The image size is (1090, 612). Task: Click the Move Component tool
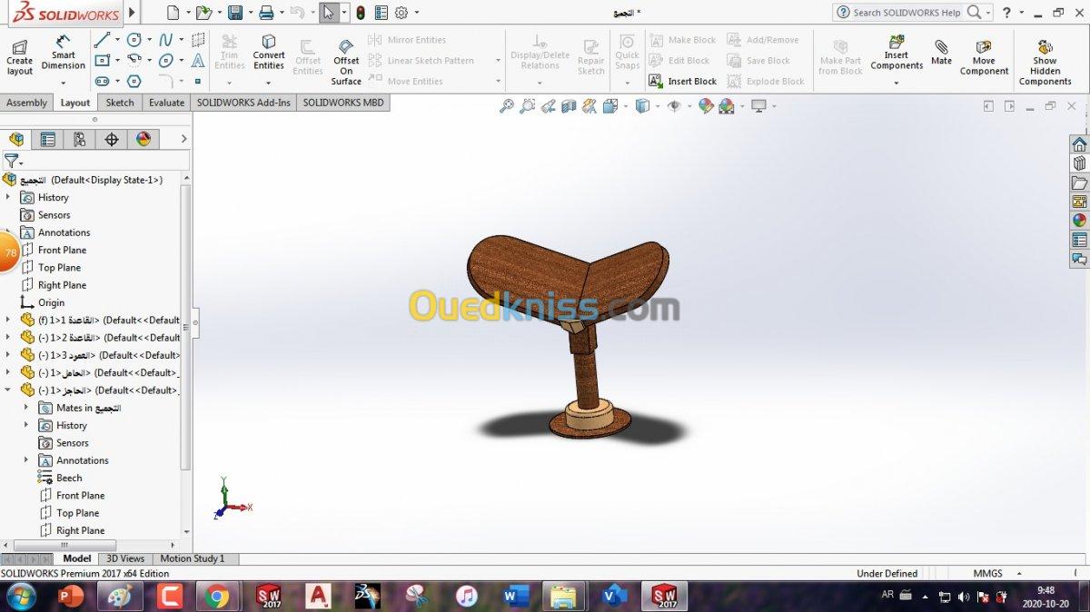[984, 57]
